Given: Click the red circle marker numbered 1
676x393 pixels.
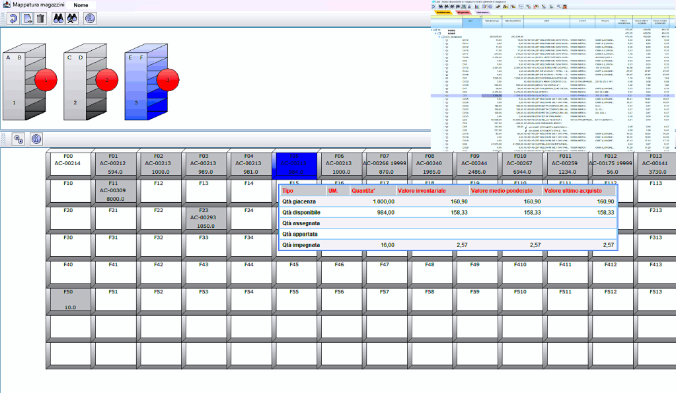Looking at the screenshot, I should [45, 80].
